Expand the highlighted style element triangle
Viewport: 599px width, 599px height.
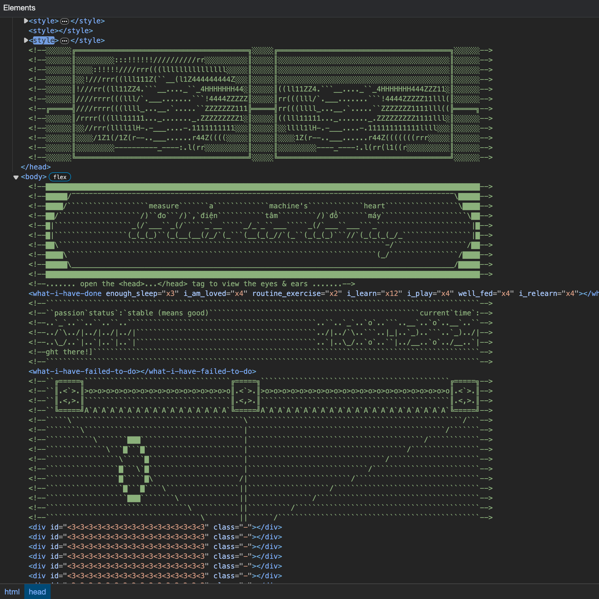tap(26, 41)
